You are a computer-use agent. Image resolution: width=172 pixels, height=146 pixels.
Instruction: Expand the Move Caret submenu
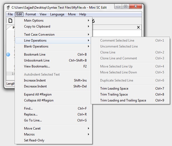coord(53,128)
